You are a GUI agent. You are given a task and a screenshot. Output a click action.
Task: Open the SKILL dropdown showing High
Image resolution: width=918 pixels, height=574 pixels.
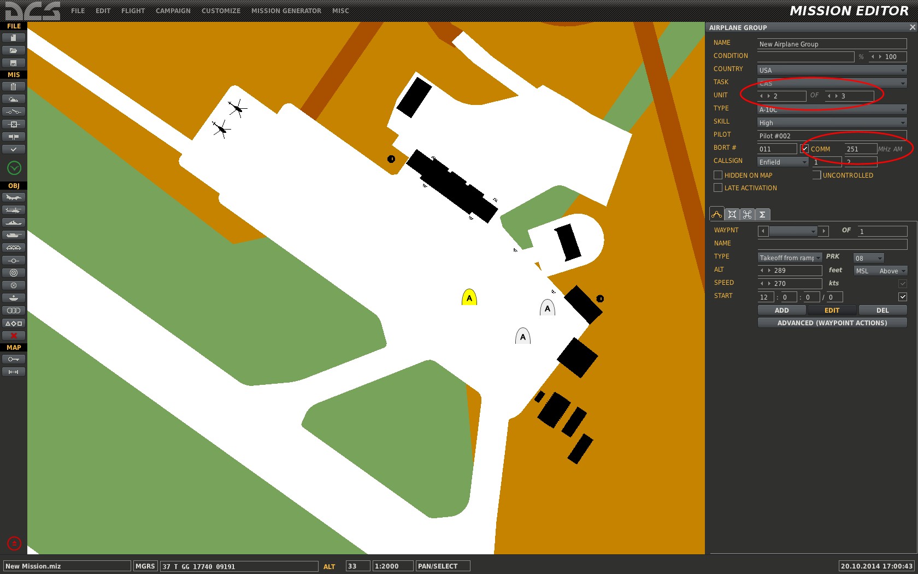coord(832,122)
